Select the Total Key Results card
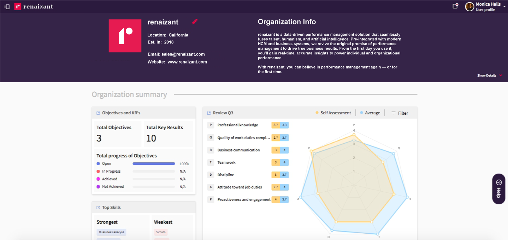Screen dimensions: 508x240 (169, 134)
